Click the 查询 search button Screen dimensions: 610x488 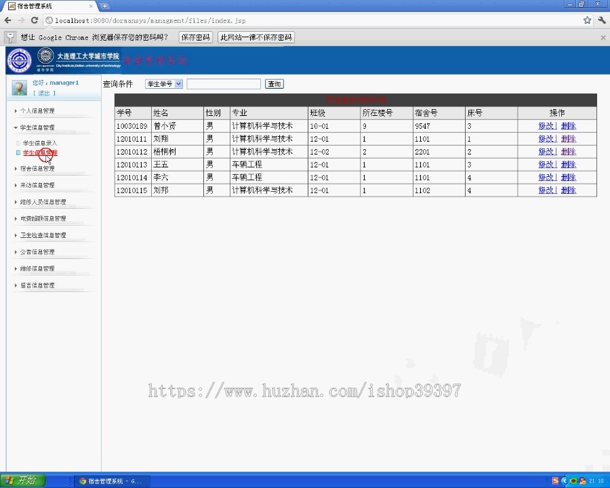(x=274, y=83)
